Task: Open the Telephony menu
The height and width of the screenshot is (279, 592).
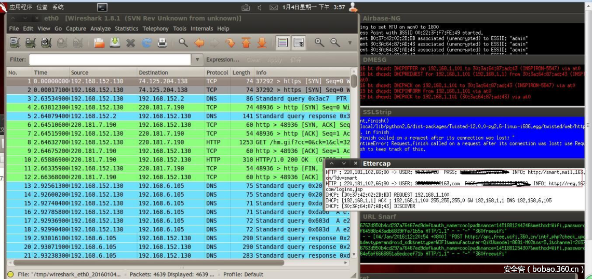Action: [x=156, y=28]
